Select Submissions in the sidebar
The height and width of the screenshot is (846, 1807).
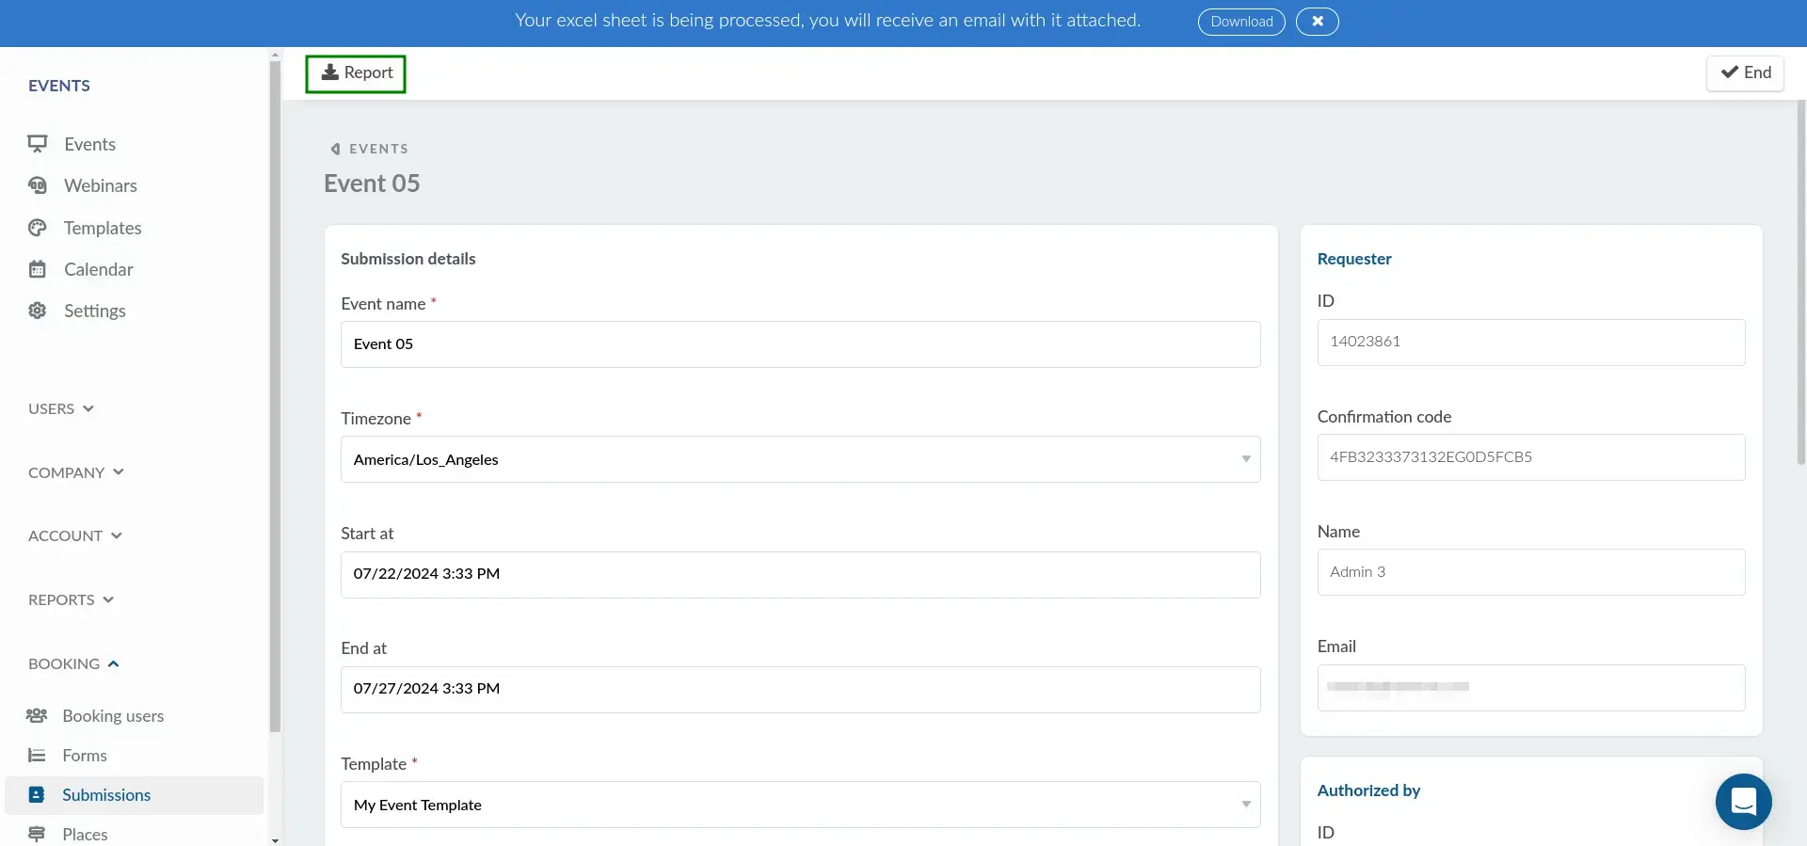coord(135,795)
